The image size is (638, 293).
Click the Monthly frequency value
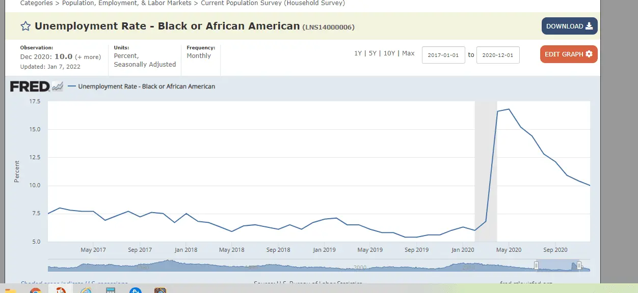click(199, 56)
